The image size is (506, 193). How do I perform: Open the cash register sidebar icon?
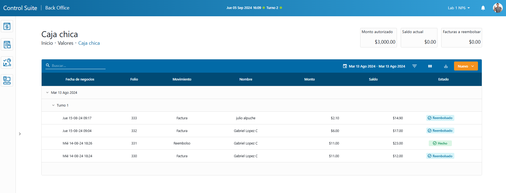(7, 26)
